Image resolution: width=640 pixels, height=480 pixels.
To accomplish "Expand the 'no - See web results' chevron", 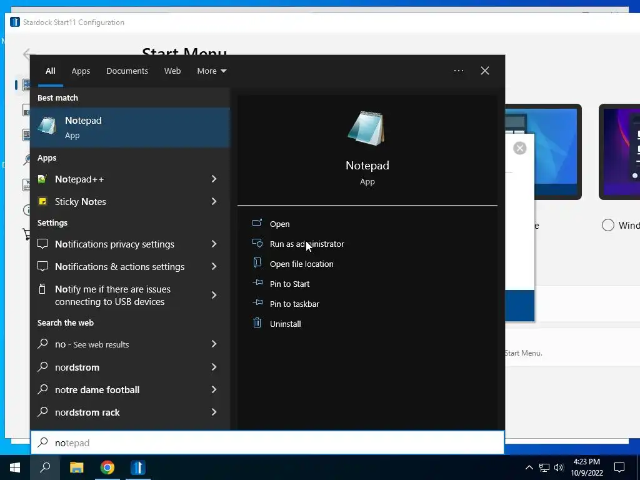I will pyautogui.click(x=214, y=344).
